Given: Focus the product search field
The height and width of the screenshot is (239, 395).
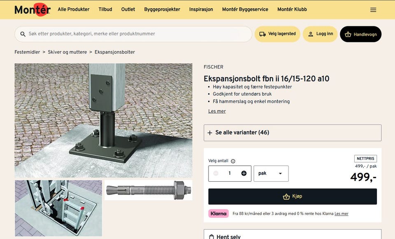Looking at the screenshot, I should tap(133, 34).
